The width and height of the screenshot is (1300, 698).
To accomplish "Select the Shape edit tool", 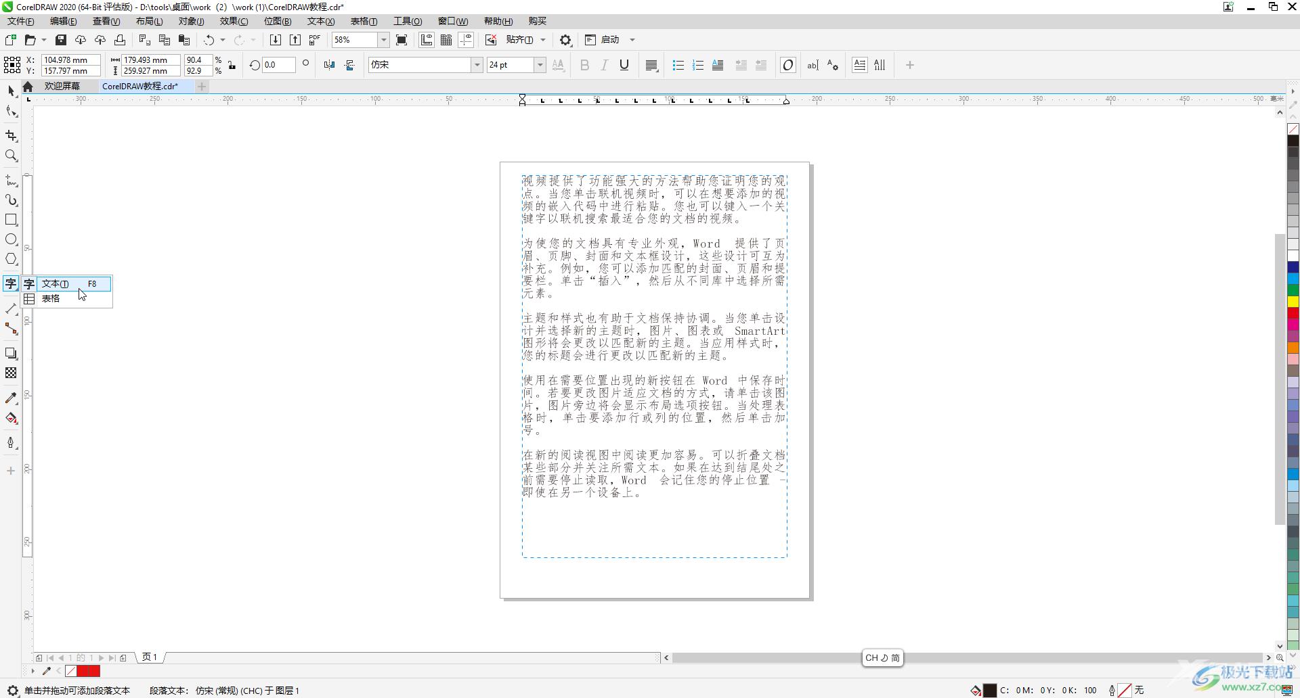I will [11, 112].
